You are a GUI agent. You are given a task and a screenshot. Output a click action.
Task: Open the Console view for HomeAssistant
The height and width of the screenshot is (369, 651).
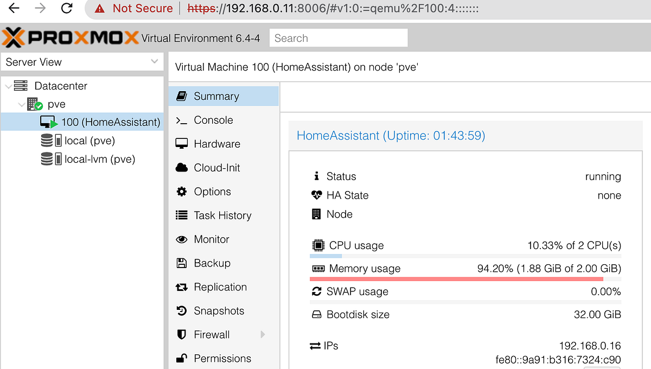tap(214, 120)
